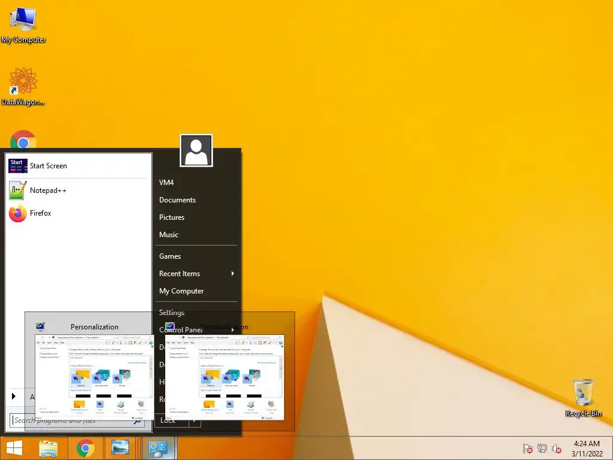The width and height of the screenshot is (613, 460).
Task: Open the Recycle Bin on the desktop
Action: [583, 398]
